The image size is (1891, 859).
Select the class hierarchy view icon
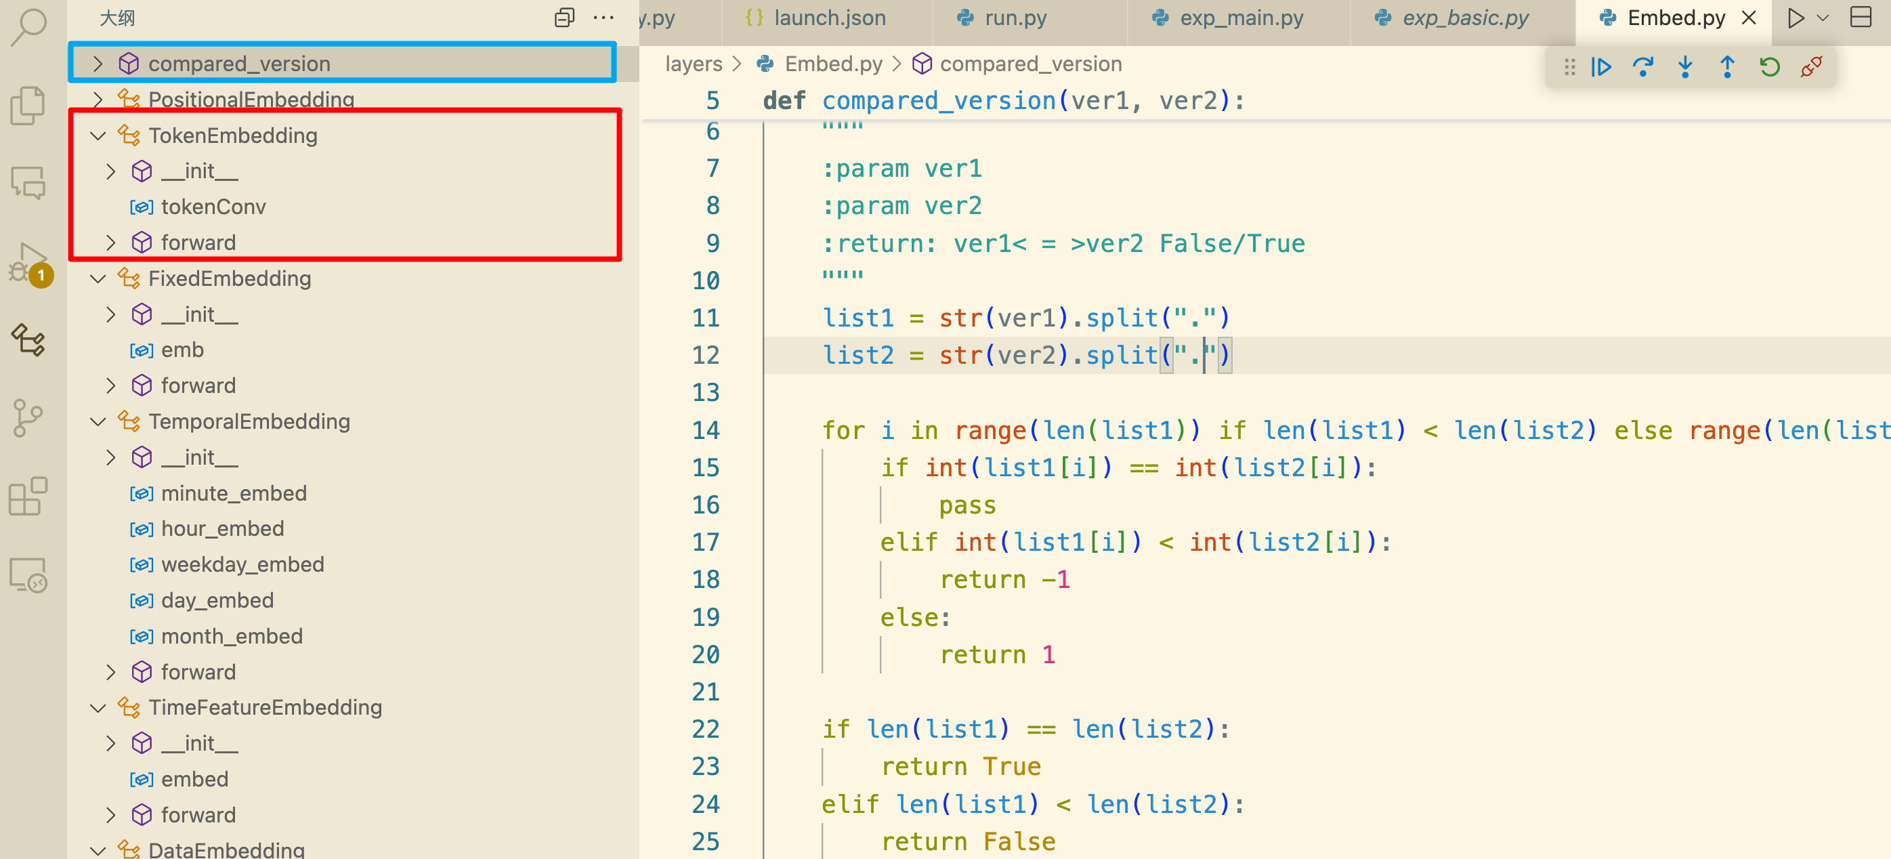[x=28, y=340]
